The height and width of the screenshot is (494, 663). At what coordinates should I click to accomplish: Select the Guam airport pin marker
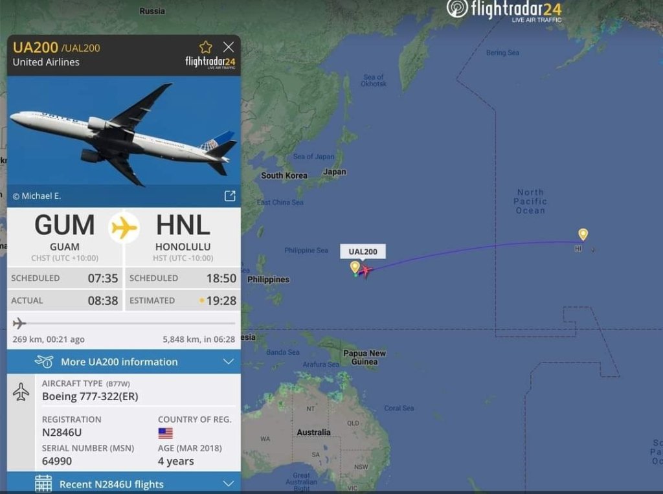pyautogui.click(x=355, y=267)
